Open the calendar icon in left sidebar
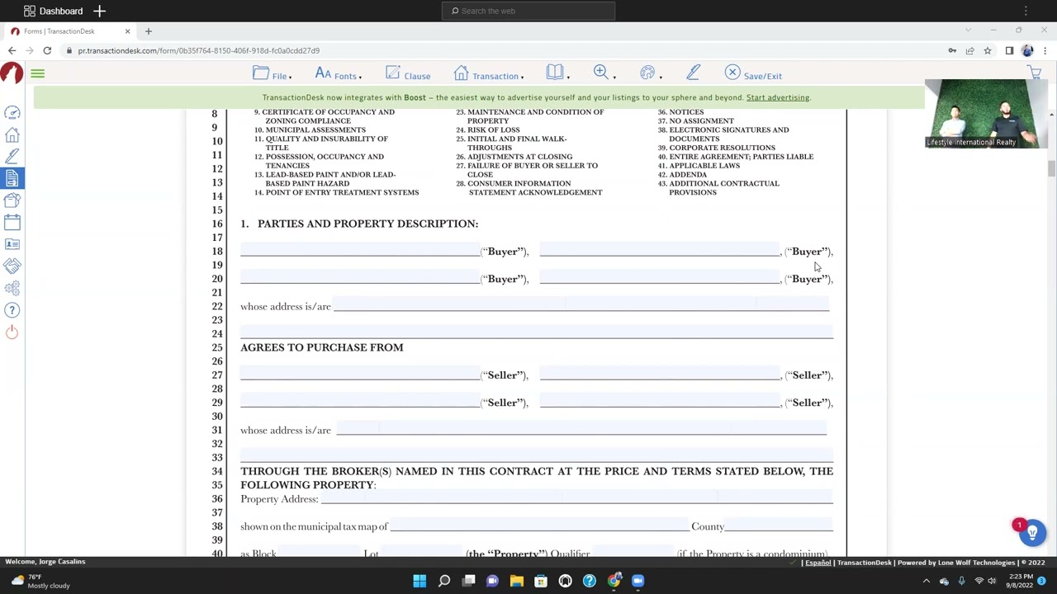This screenshot has width=1057, height=594. click(x=12, y=222)
